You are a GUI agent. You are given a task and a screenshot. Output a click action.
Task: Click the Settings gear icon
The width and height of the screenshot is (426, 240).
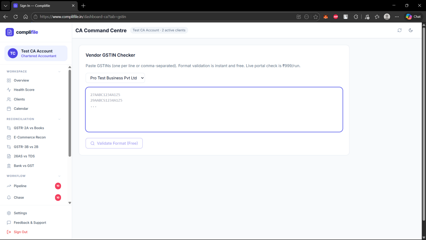[9, 213]
